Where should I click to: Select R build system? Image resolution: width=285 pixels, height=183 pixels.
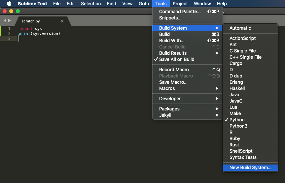pyautogui.click(x=250, y=132)
